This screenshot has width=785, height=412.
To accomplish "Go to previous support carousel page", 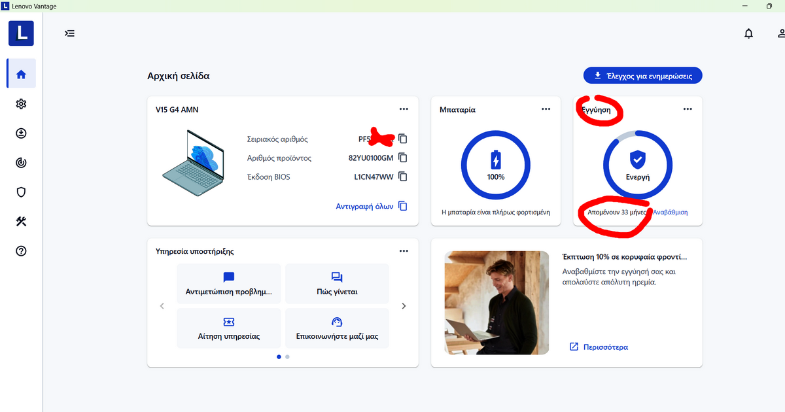I will (x=162, y=306).
